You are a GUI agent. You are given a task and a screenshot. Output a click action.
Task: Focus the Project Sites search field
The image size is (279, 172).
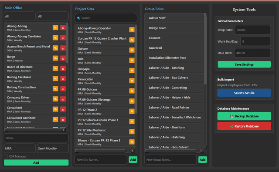coord(106,18)
